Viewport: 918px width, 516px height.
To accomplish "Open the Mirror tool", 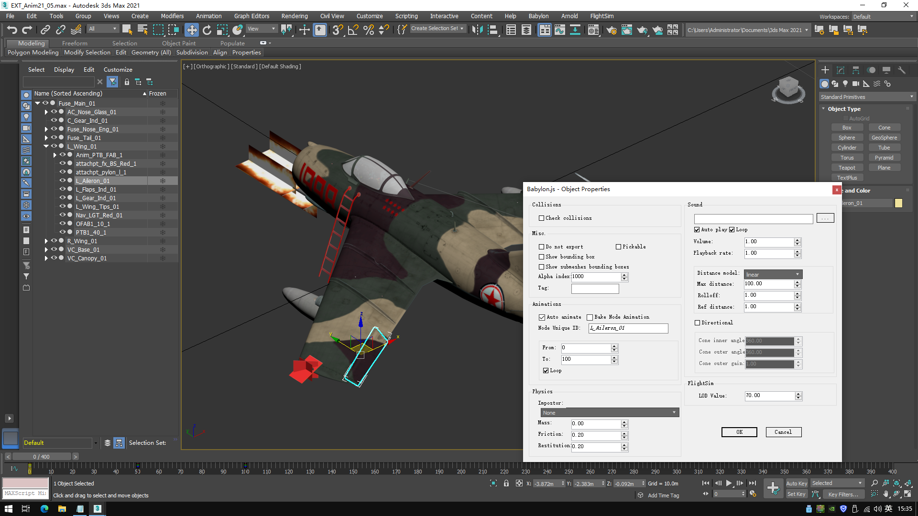I will tap(477, 30).
